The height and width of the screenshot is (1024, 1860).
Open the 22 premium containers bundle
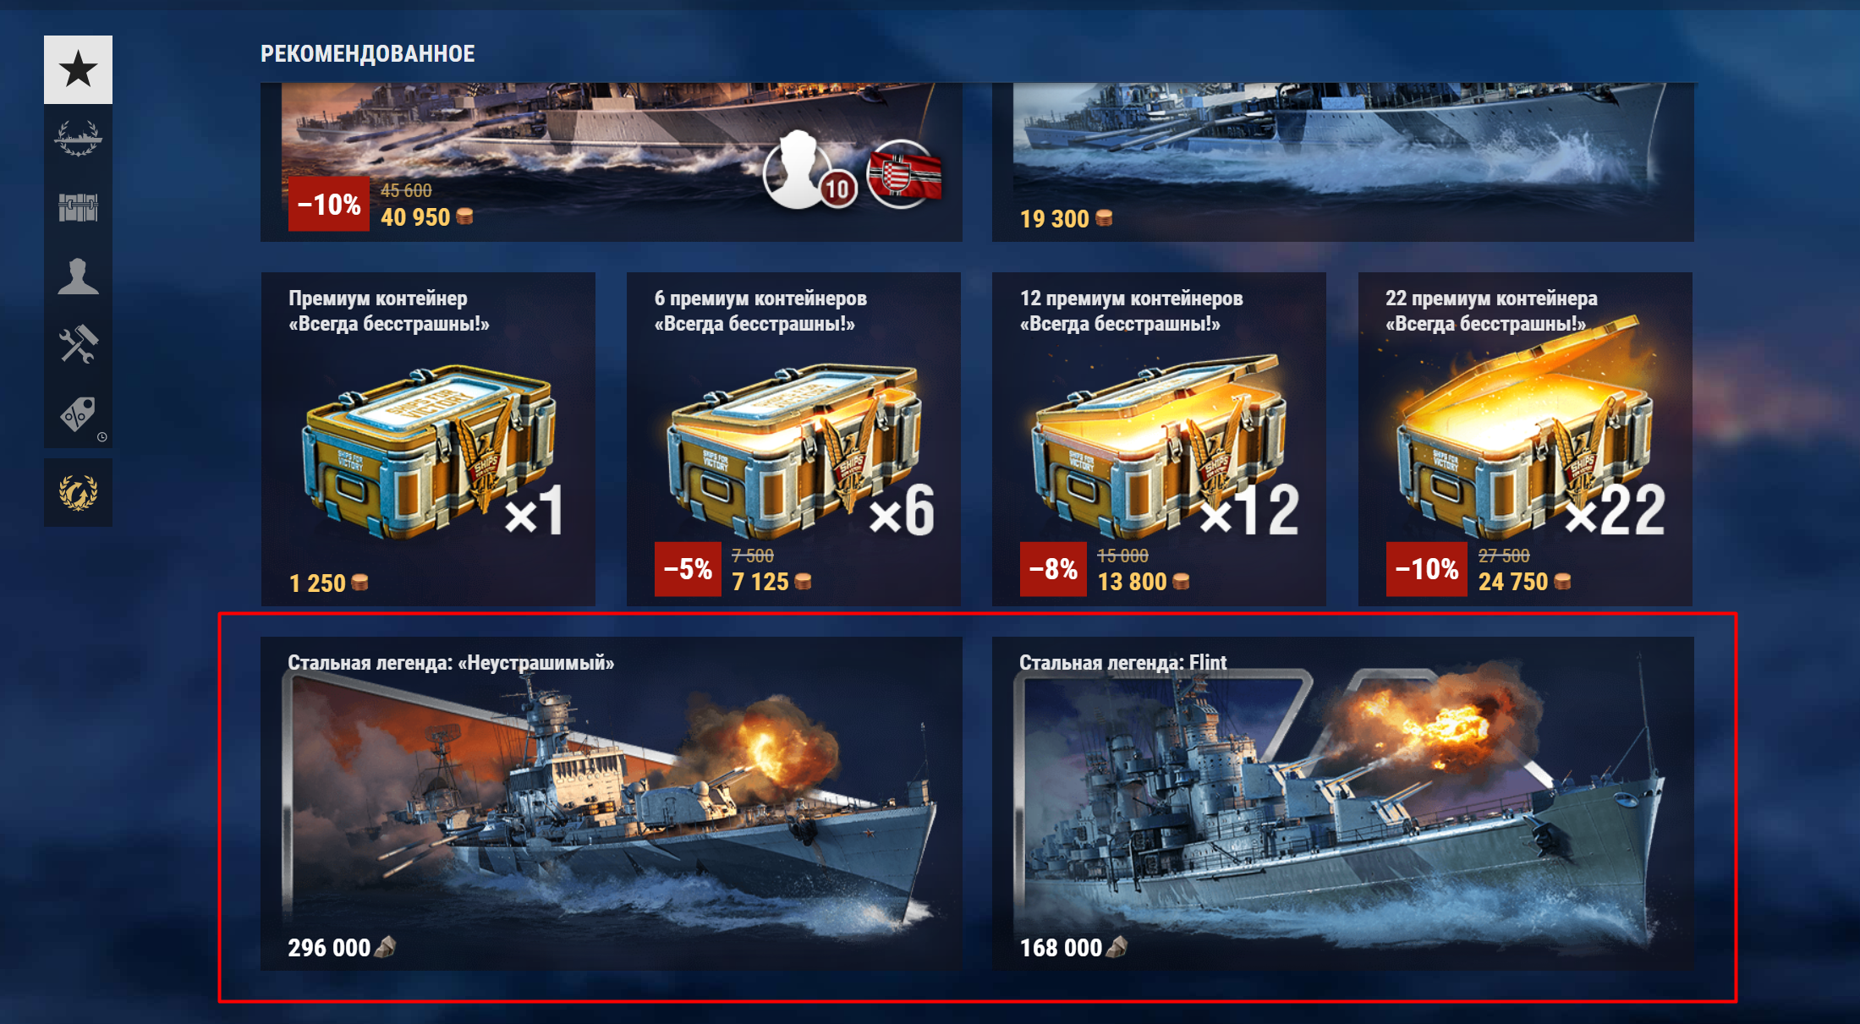coord(1525,439)
